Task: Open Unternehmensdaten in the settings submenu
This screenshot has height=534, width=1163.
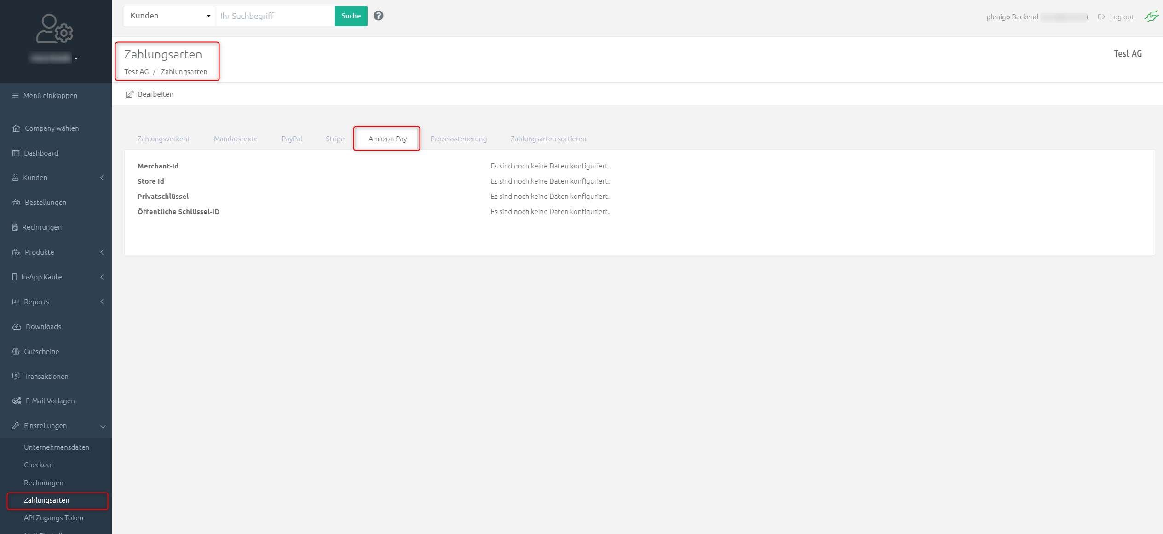Action: (x=57, y=447)
